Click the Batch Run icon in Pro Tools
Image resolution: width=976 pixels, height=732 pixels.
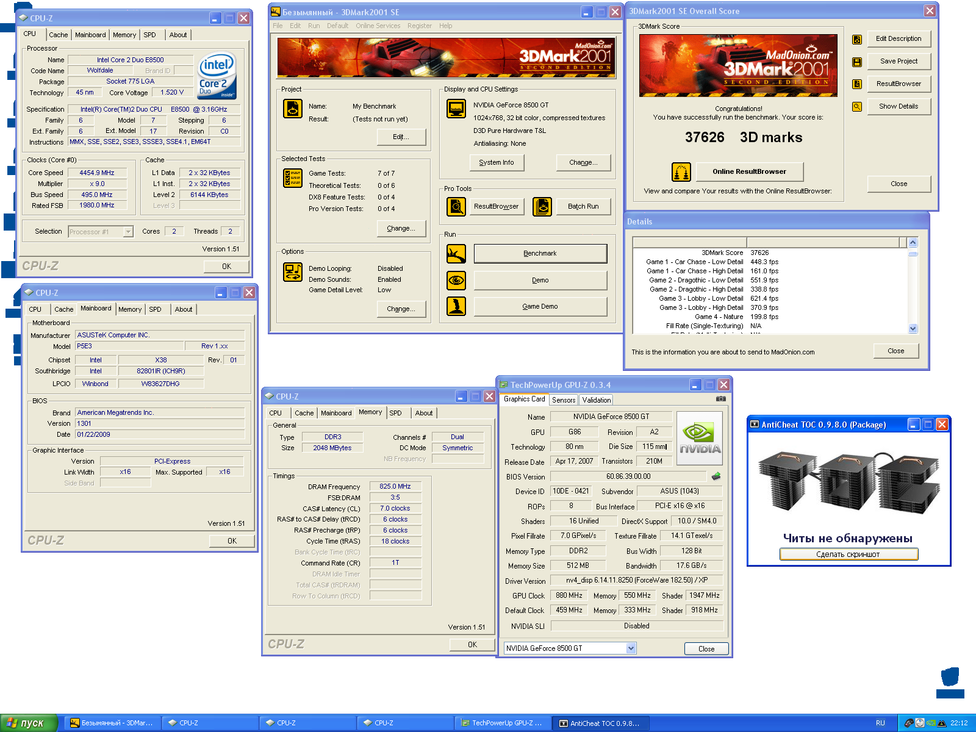coord(542,207)
